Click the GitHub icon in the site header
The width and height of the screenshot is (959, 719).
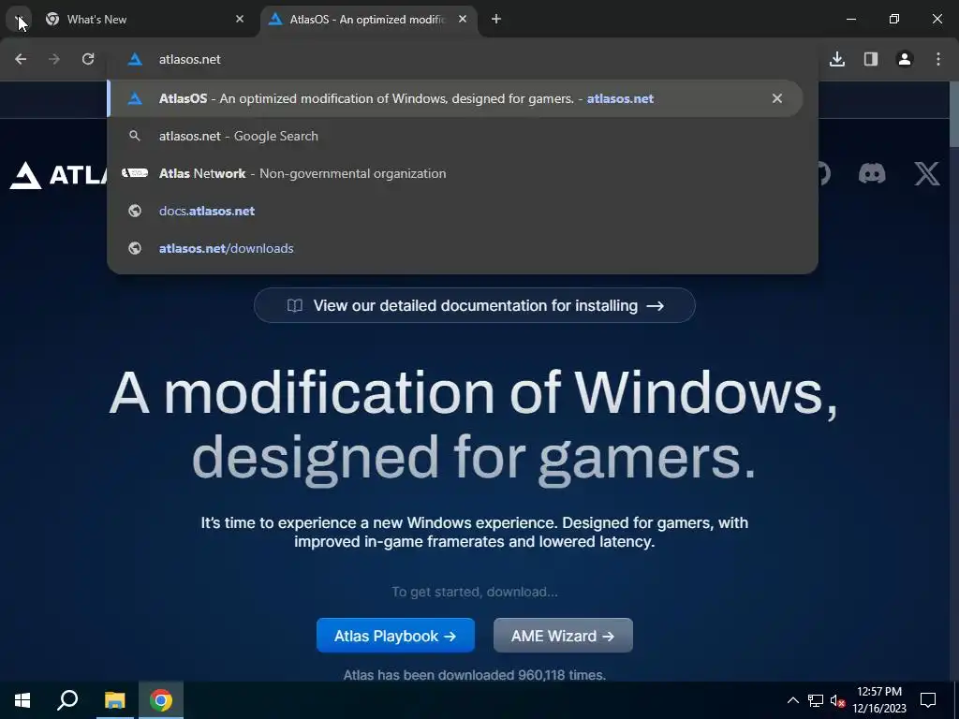point(823,173)
